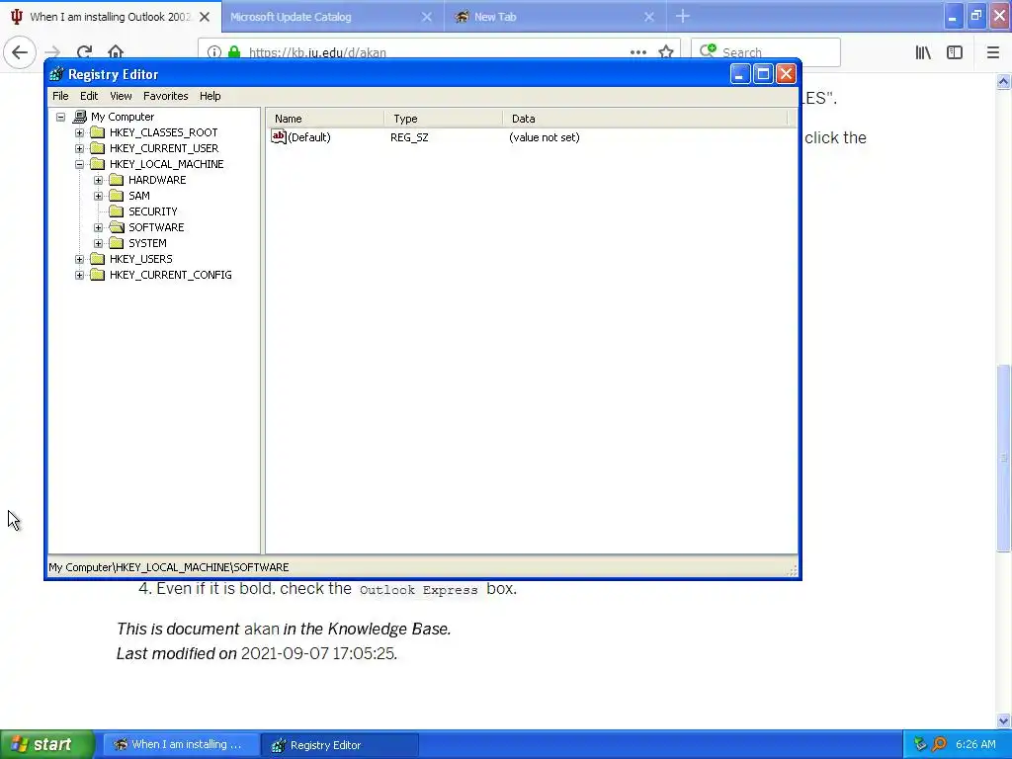Go back in the Firefox browser
Image resolution: width=1012 pixels, height=759 pixels.
pos(20,52)
